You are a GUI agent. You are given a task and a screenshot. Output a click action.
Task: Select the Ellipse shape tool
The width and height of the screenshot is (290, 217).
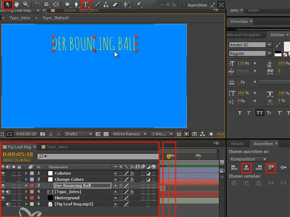point(67,5)
